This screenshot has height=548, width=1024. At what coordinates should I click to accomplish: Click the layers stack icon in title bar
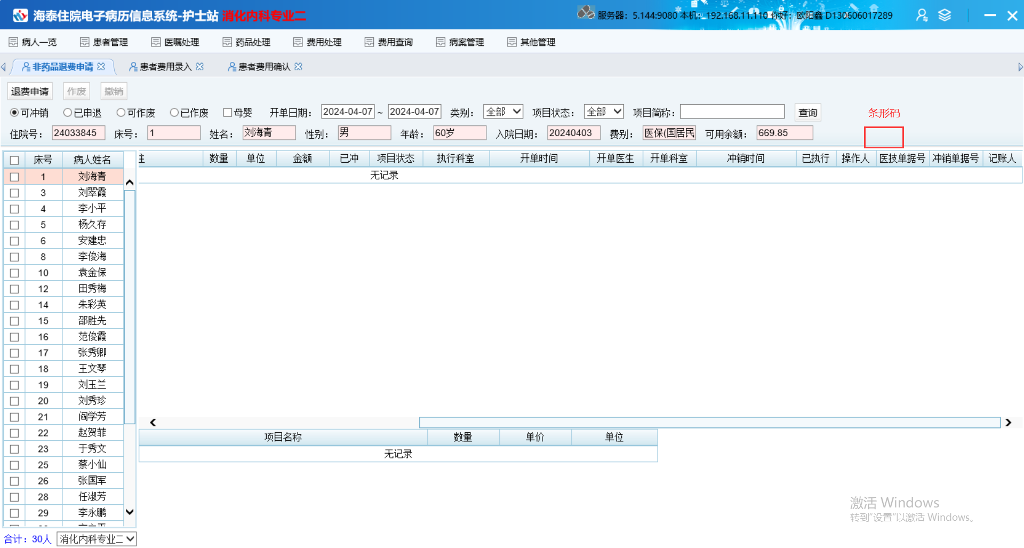tap(945, 15)
